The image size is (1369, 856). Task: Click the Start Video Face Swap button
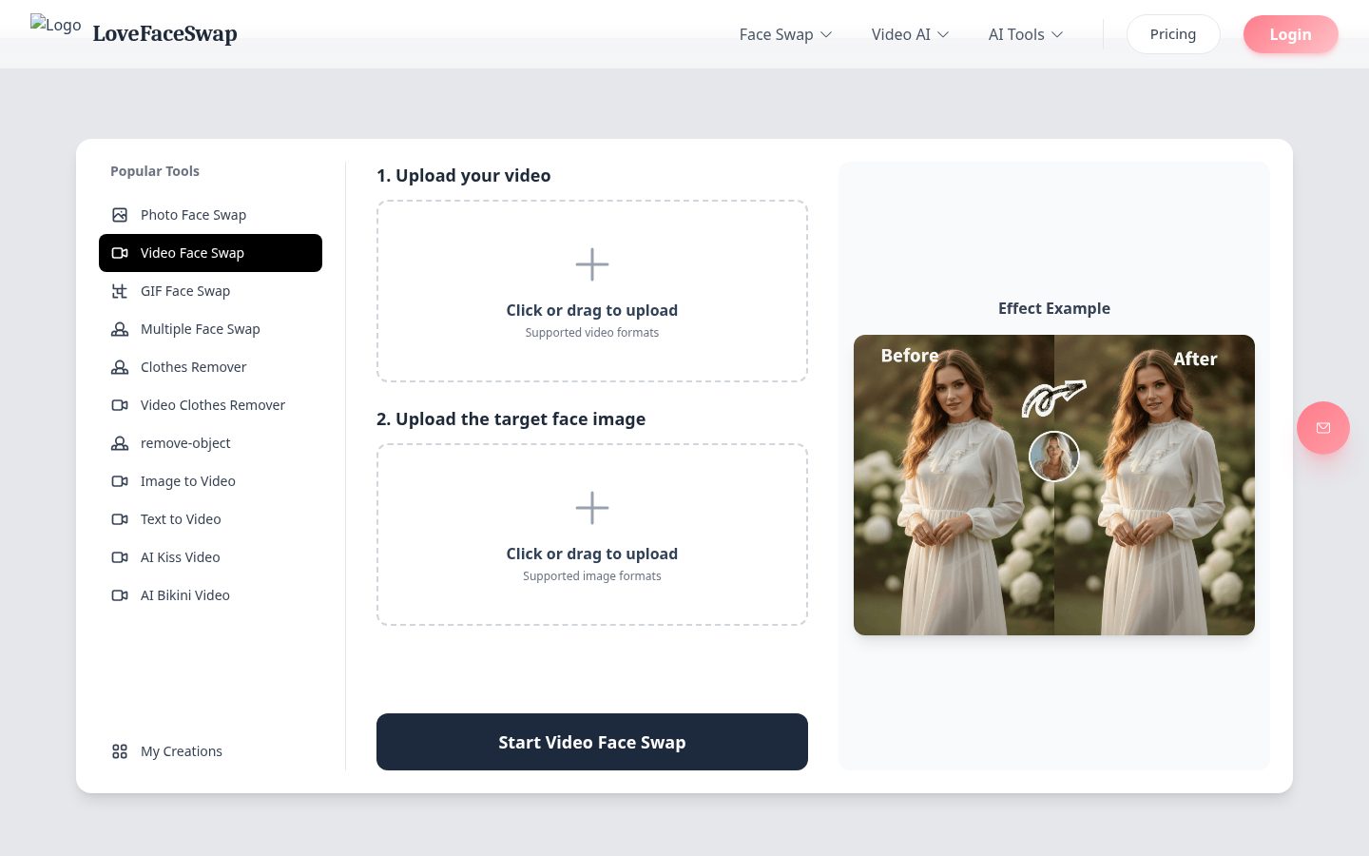click(592, 742)
